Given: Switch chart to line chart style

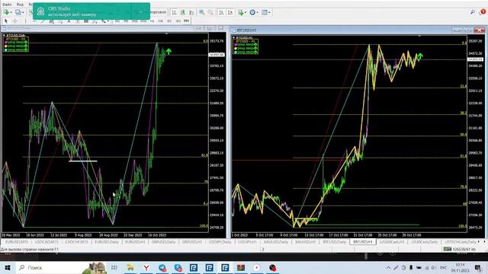Looking at the screenshot, I should pos(191,12).
